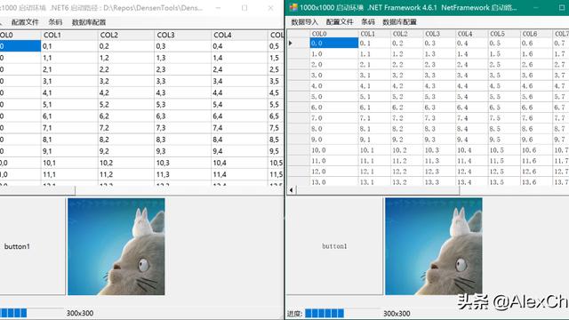Click the Totoro picture in the left window
The height and width of the screenshot is (320, 569).
[x=116, y=246]
